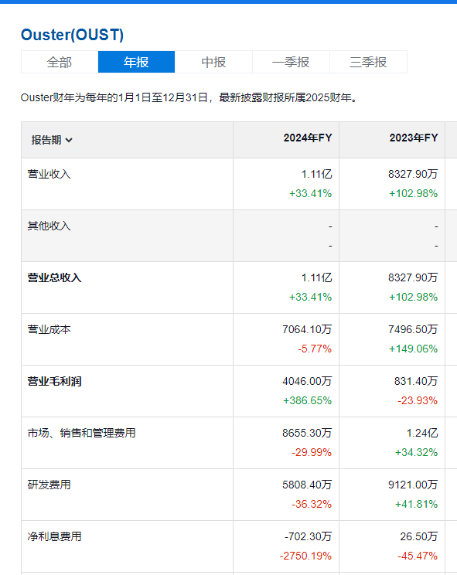Switch to the 全部 tab
Viewport: 457px width, 575px height.
pyautogui.click(x=60, y=62)
